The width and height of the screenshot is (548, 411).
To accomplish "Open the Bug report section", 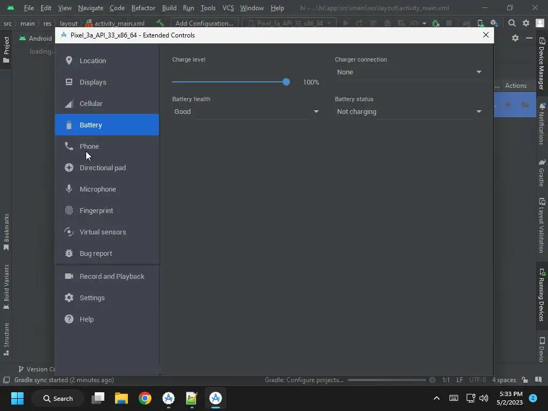I will 106,253.
